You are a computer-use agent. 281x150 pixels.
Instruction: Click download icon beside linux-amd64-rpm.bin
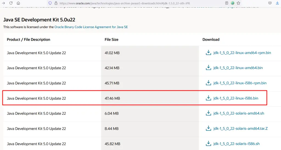[208, 53]
